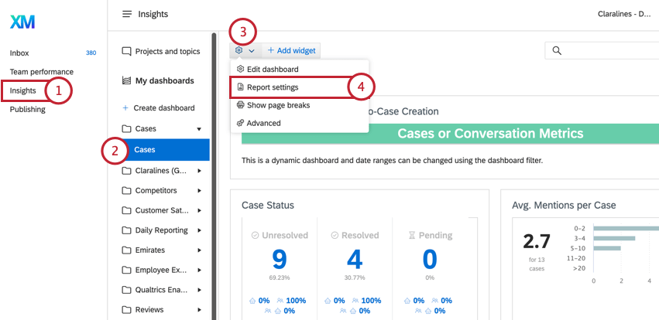This screenshot has width=659, height=320.
Task: Click the My dashboards chart icon
Action: 126,81
